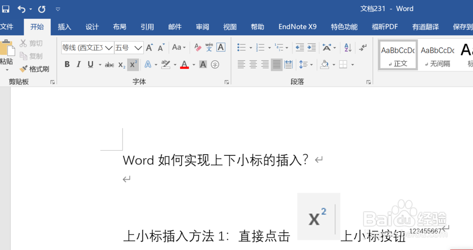Image resolution: width=473 pixels, height=250 pixels.
Task: Toggle show paragraph marks icon
Action: (x=363, y=47)
